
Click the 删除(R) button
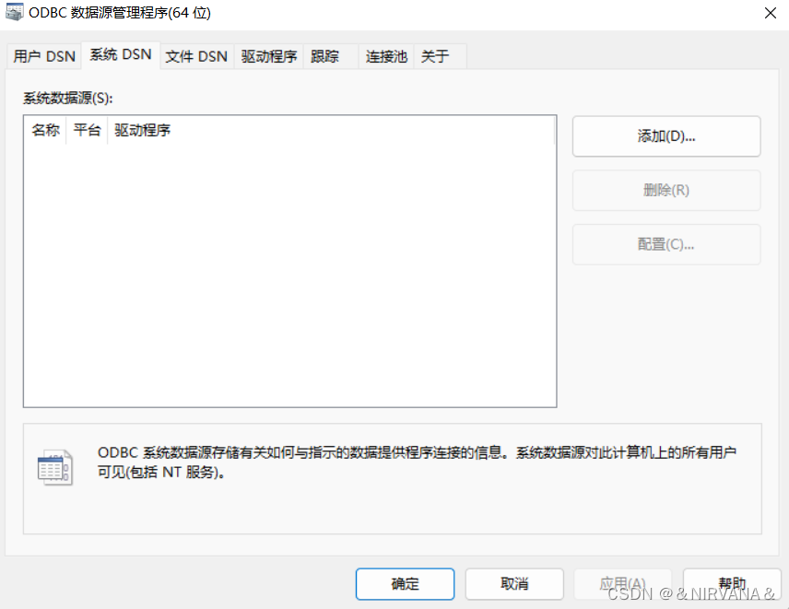click(665, 190)
